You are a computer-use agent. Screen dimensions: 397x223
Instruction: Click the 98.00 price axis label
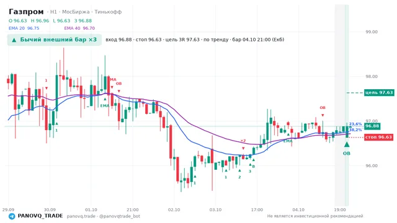pos(372,77)
